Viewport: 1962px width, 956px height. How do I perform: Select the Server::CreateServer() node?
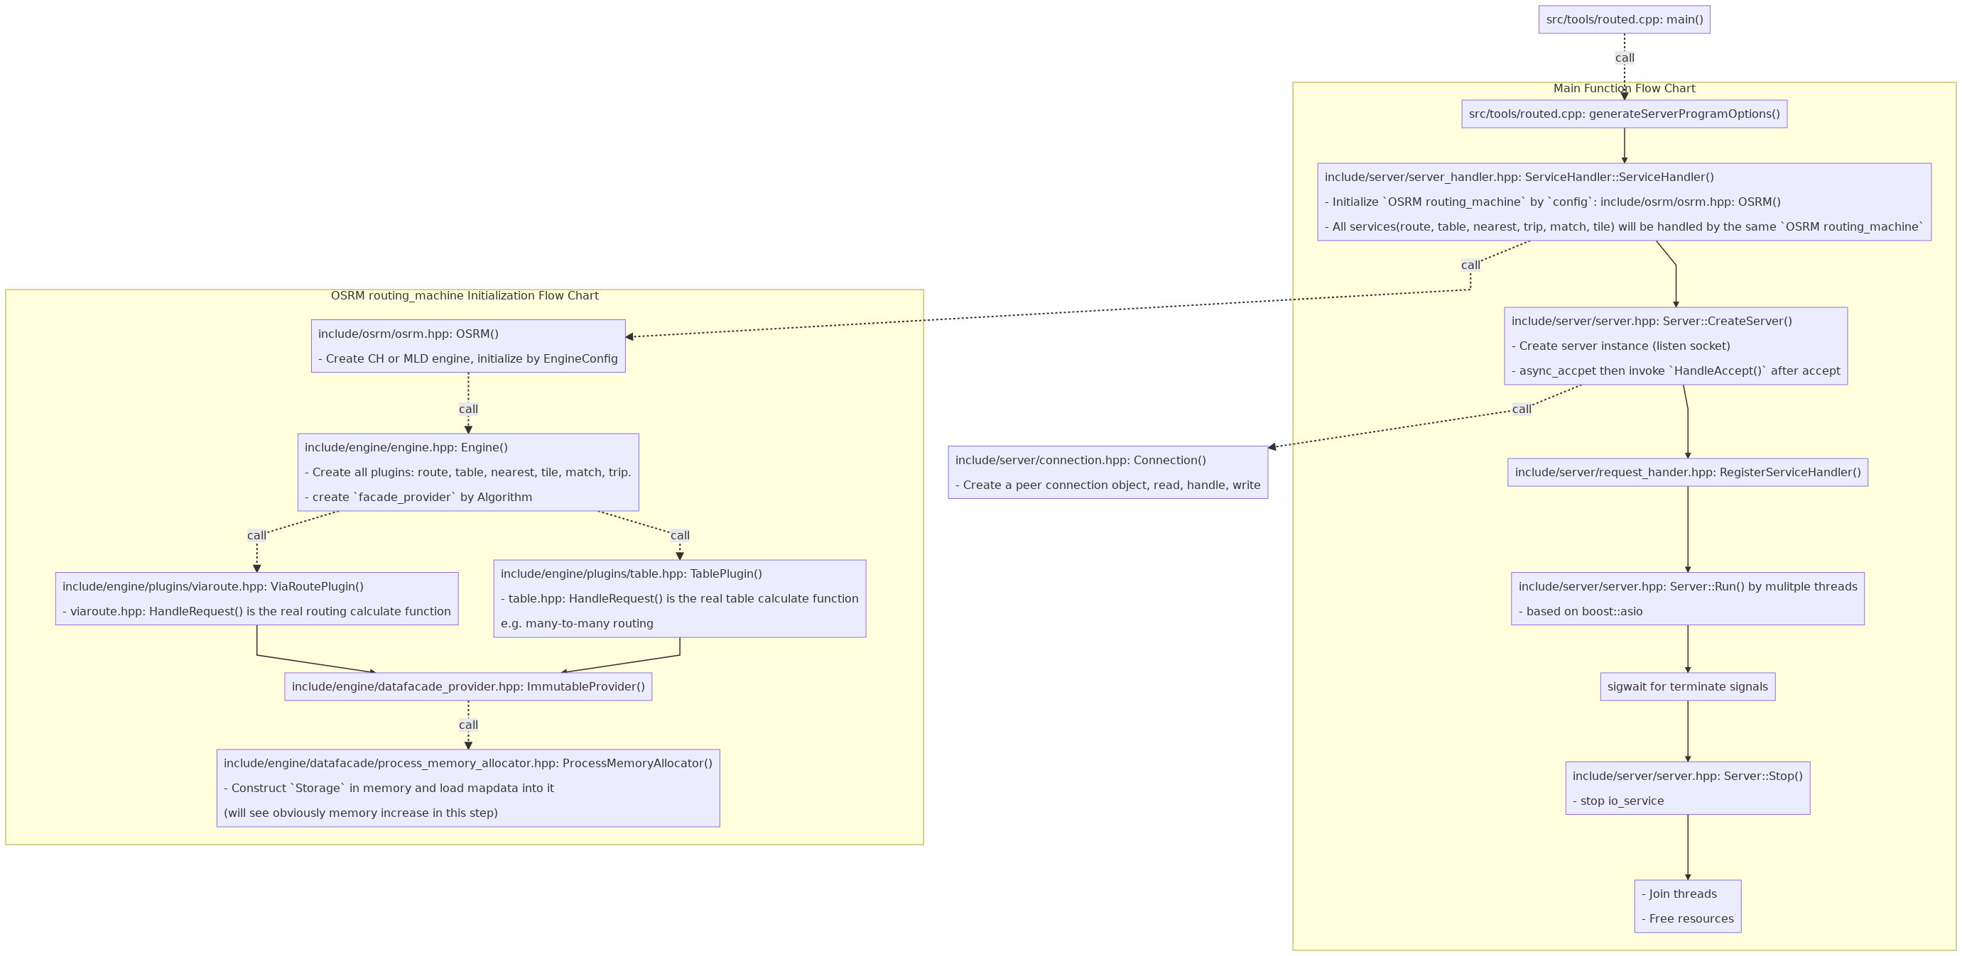tap(1676, 346)
